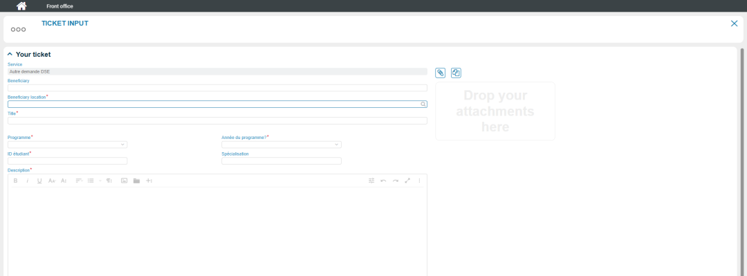Click the list icon in editor
This screenshot has width=747, height=276.
(x=91, y=181)
